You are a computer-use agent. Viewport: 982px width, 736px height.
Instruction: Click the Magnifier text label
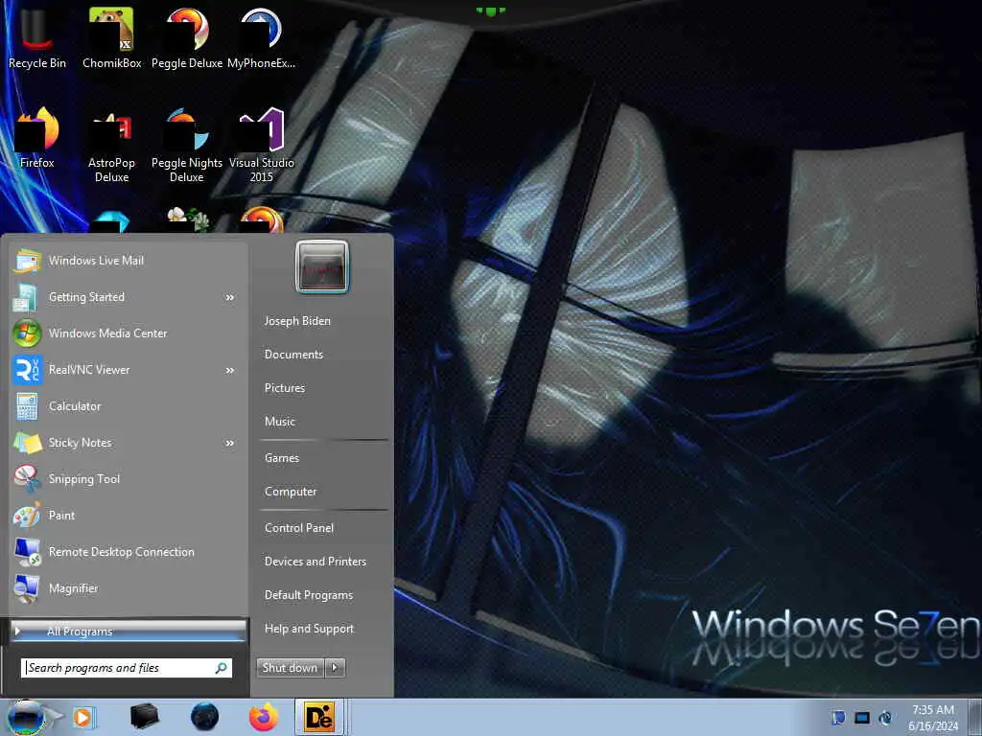pyautogui.click(x=74, y=588)
